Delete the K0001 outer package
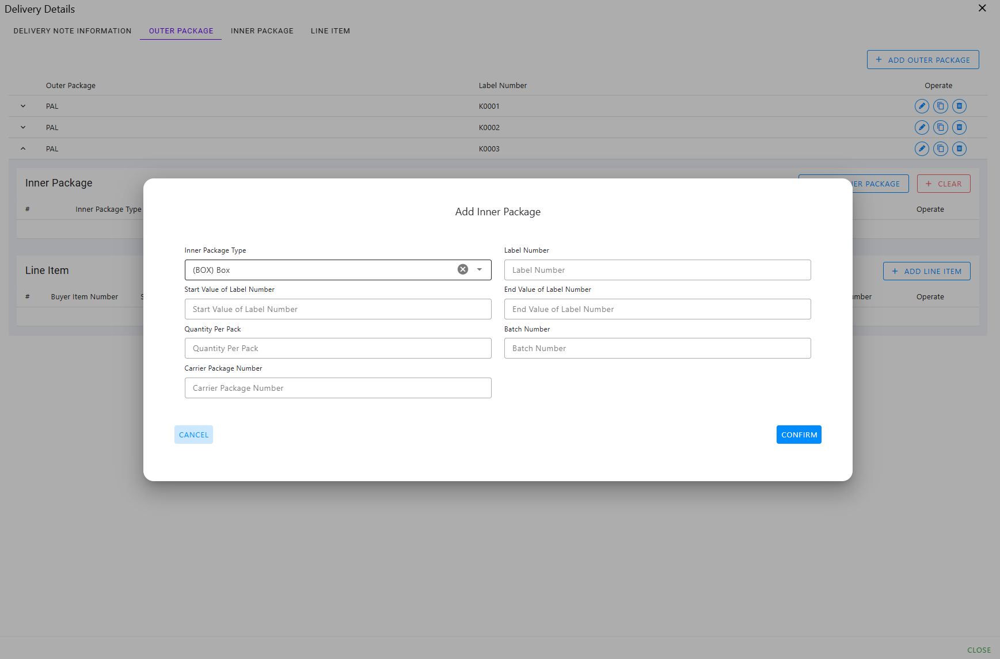This screenshot has width=1000, height=659. (x=959, y=106)
